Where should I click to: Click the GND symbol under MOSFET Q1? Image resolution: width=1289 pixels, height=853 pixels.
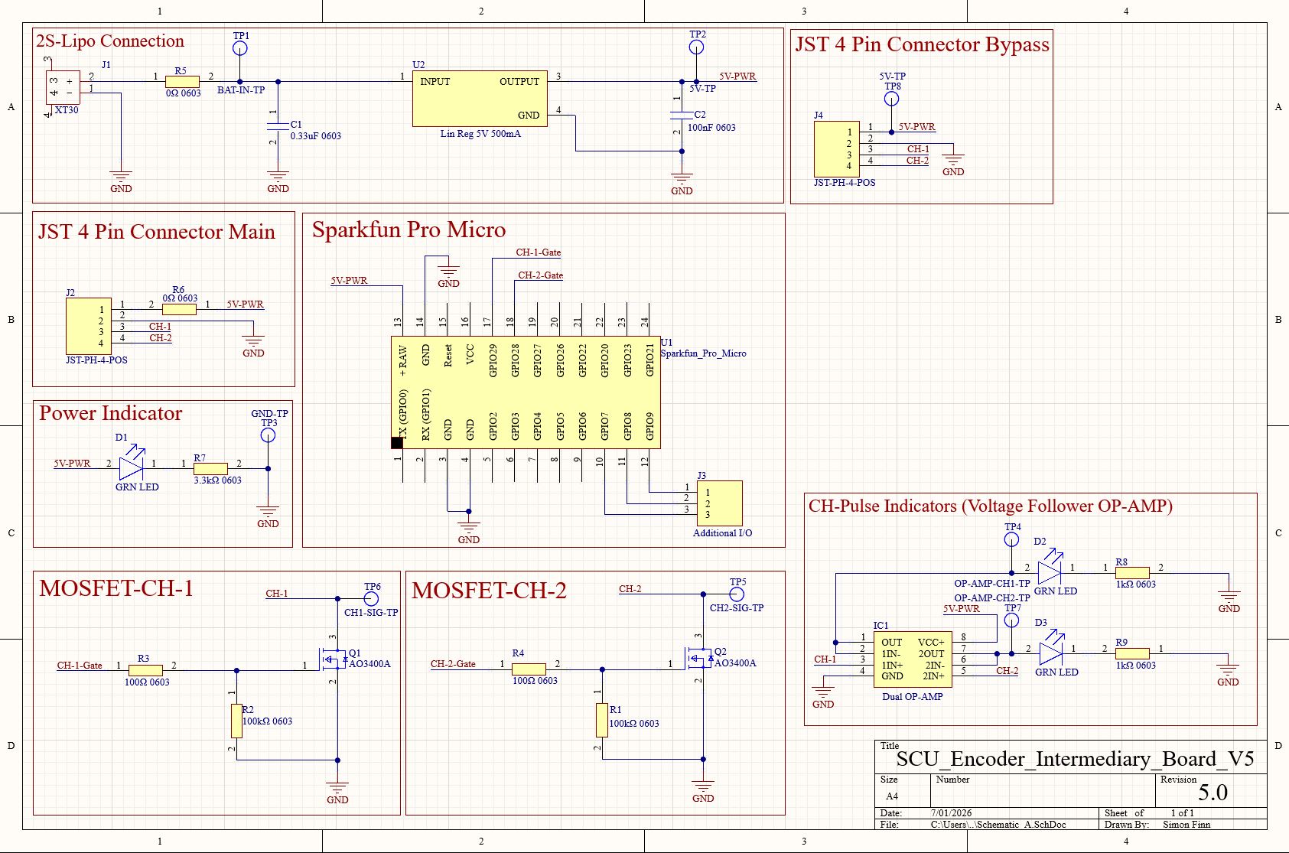337,793
